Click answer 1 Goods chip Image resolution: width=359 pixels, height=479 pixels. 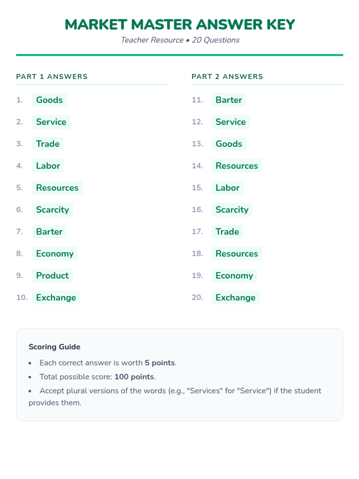(x=49, y=100)
